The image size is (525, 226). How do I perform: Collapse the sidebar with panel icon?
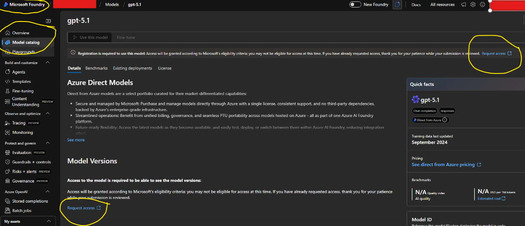[x=48, y=21]
